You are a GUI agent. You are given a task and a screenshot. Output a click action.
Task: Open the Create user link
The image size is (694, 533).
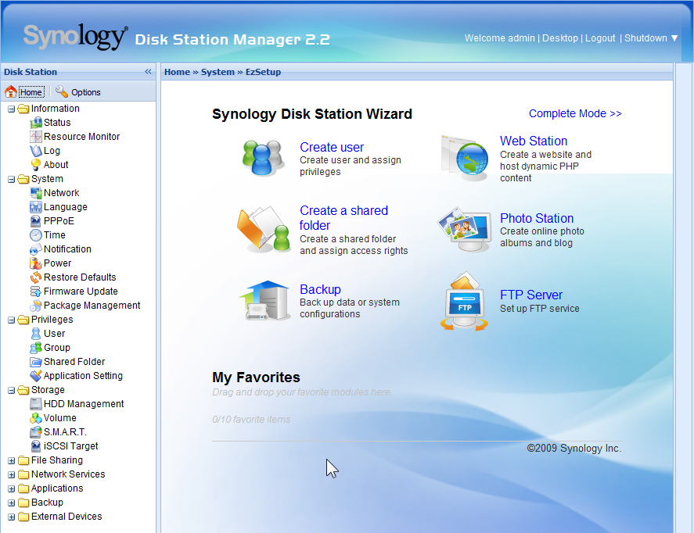pyautogui.click(x=332, y=147)
